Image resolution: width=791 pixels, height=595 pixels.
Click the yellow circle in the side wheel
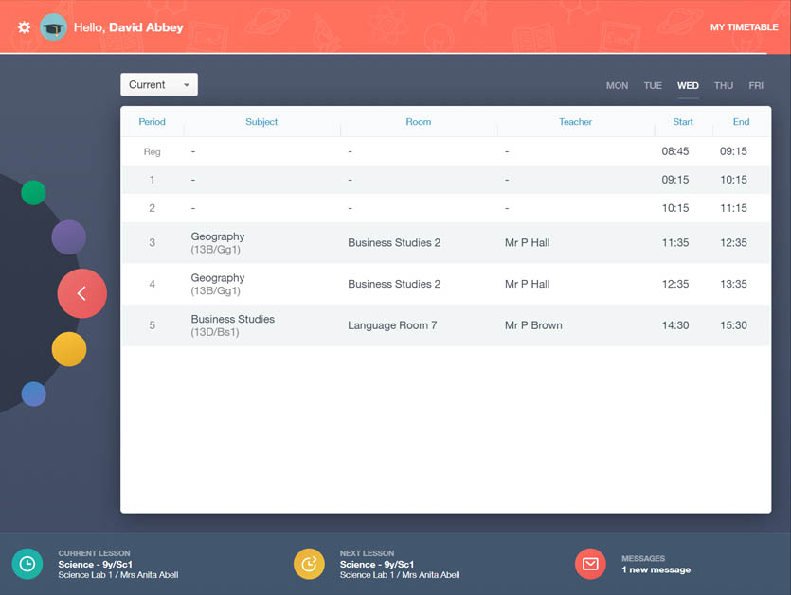coord(69,349)
